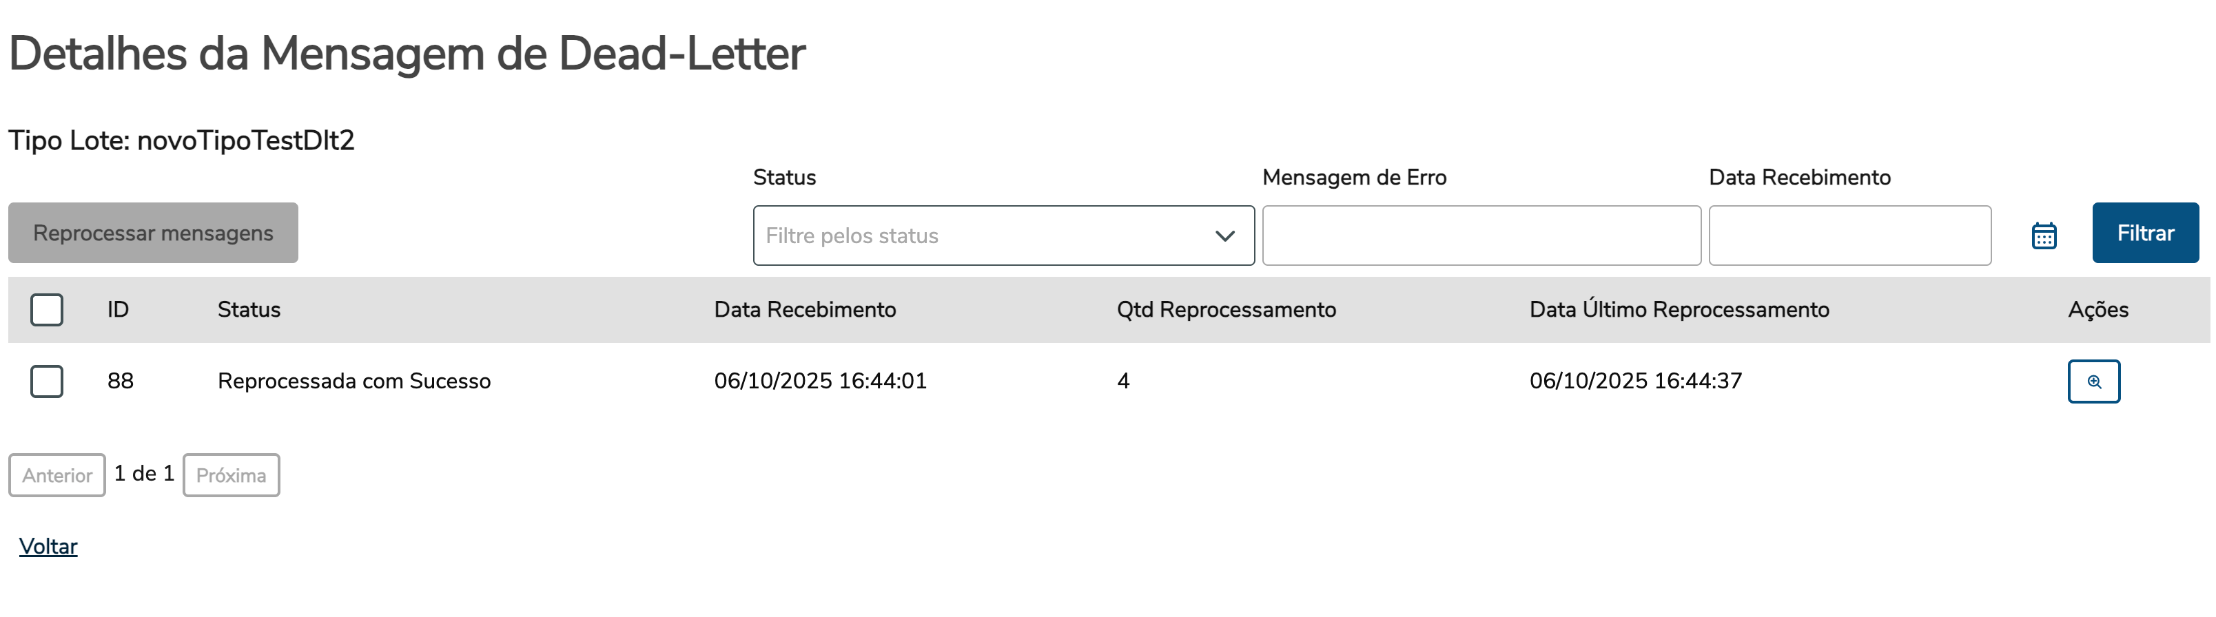2216x617 pixels.
Task: Click Data Último Reprocessamento column header
Action: 1679,309
